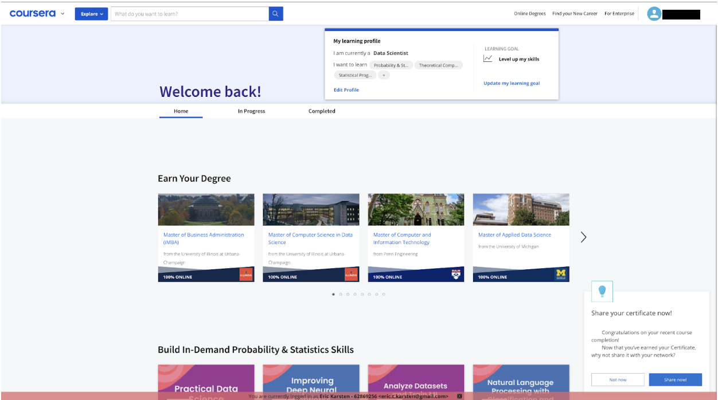This screenshot has height=400, width=718.
Task: Dismiss the logged-in-as banner with X
Action: [x=459, y=396]
